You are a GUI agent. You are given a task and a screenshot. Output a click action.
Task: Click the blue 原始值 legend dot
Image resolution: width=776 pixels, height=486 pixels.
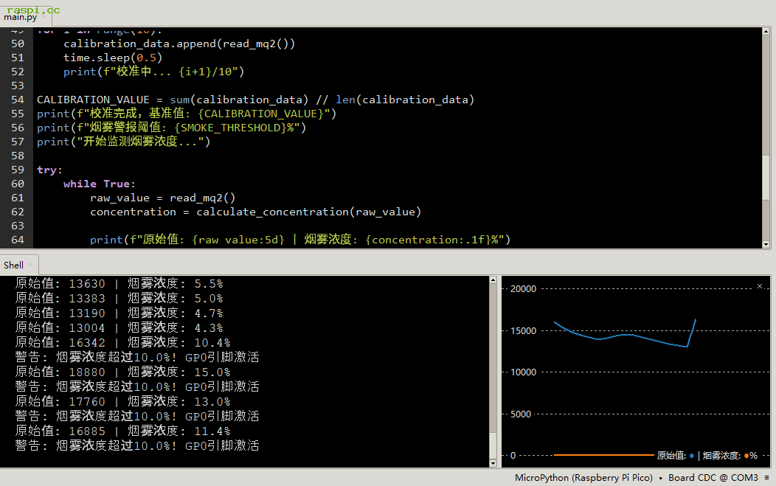pos(691,455)
